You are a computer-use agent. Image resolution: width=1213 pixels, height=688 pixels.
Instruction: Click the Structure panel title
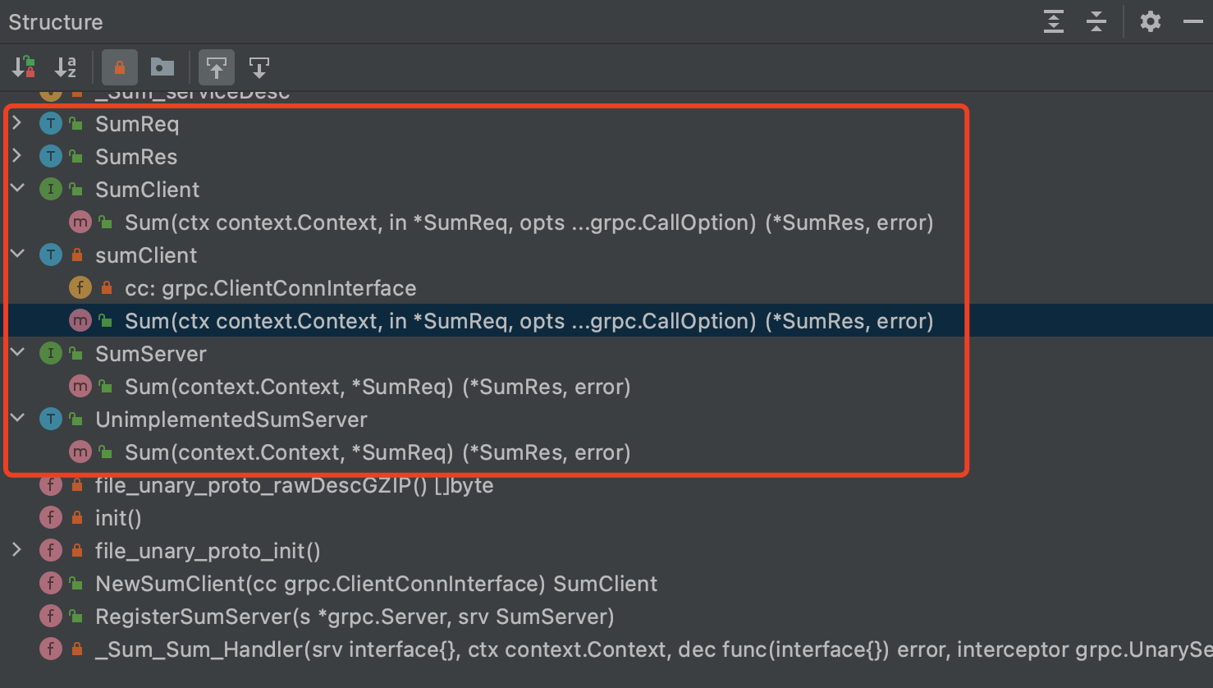[55, 22]
